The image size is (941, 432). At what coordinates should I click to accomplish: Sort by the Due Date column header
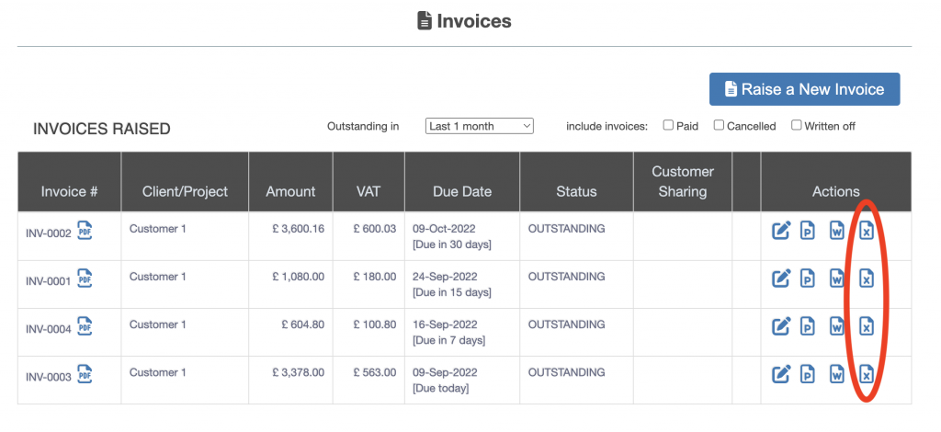pos(461,191)
